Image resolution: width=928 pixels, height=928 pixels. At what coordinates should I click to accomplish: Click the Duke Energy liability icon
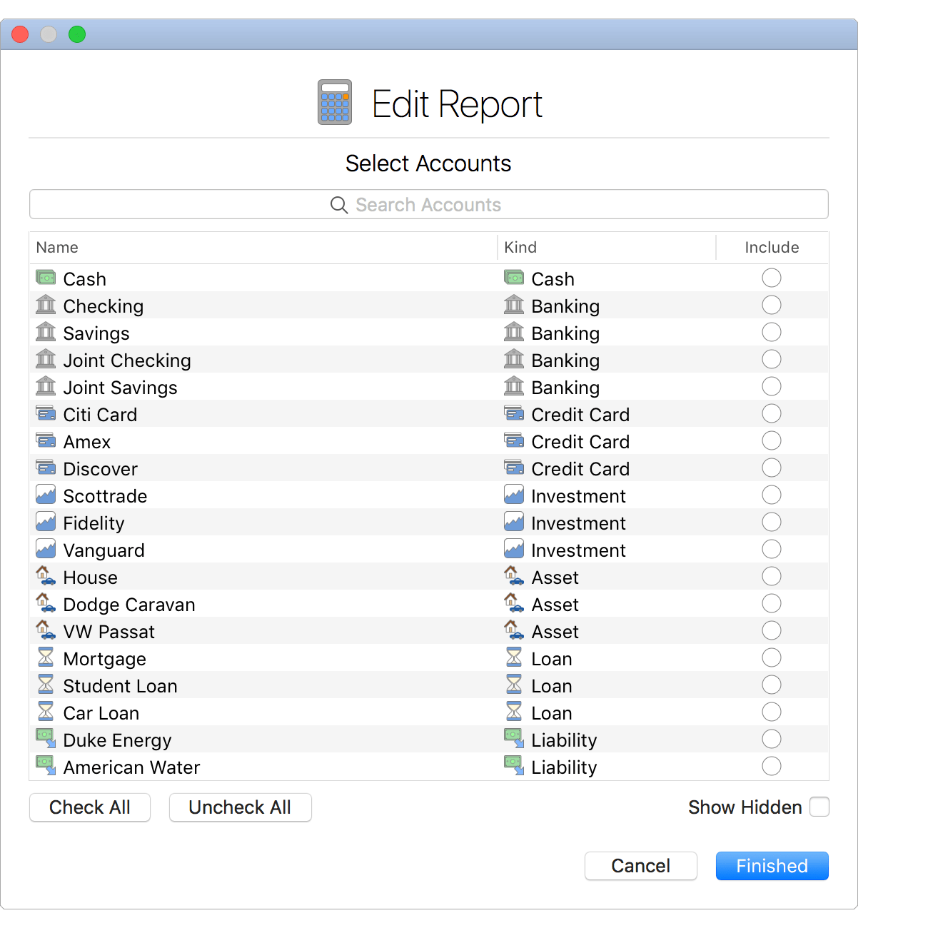pyautogui.click(x=45, y=739)
